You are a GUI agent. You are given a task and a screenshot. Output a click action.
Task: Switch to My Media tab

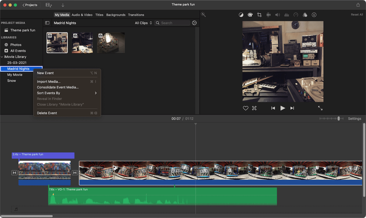[x=62, y=15]
